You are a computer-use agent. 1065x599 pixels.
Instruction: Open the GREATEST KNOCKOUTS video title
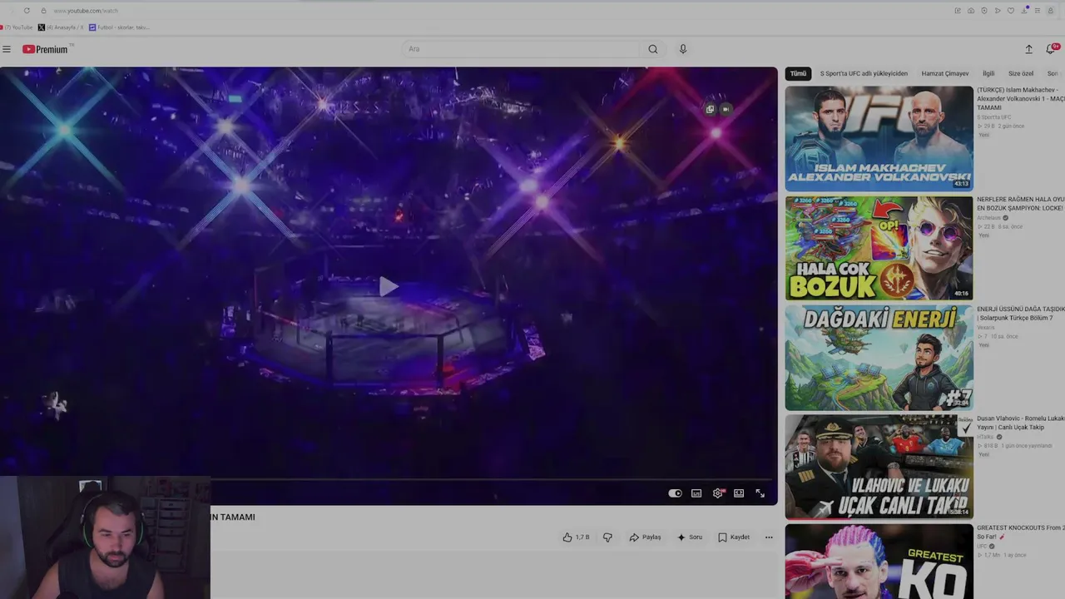1021,532
